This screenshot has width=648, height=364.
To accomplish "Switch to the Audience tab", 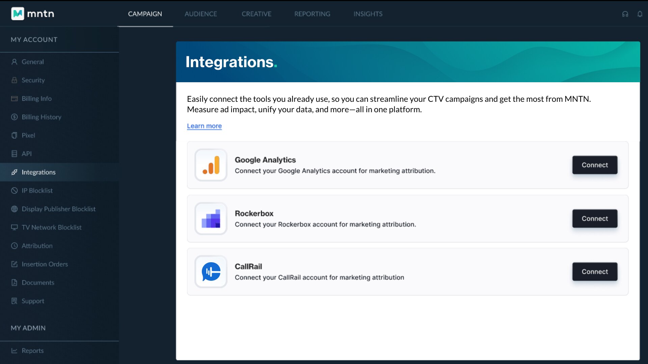I will pyautogui.click(x=201, y=14).
